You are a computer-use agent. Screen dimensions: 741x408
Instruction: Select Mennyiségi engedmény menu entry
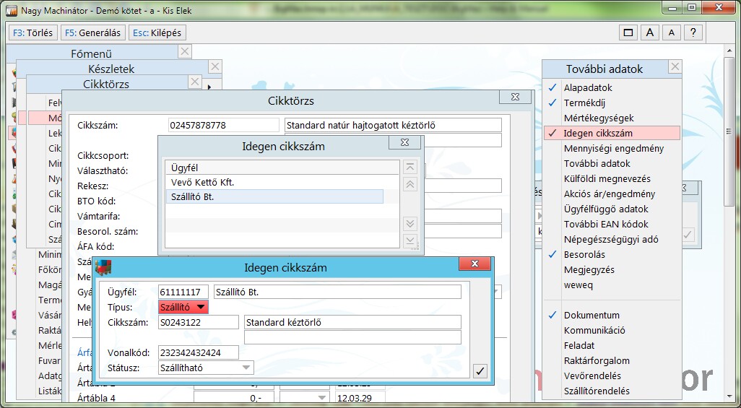pos(613,148)
